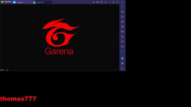
Task: Close the BlueStacks window
Action: [118, 2]
